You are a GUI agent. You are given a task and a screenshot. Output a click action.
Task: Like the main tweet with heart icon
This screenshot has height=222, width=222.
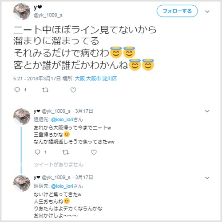73,90
